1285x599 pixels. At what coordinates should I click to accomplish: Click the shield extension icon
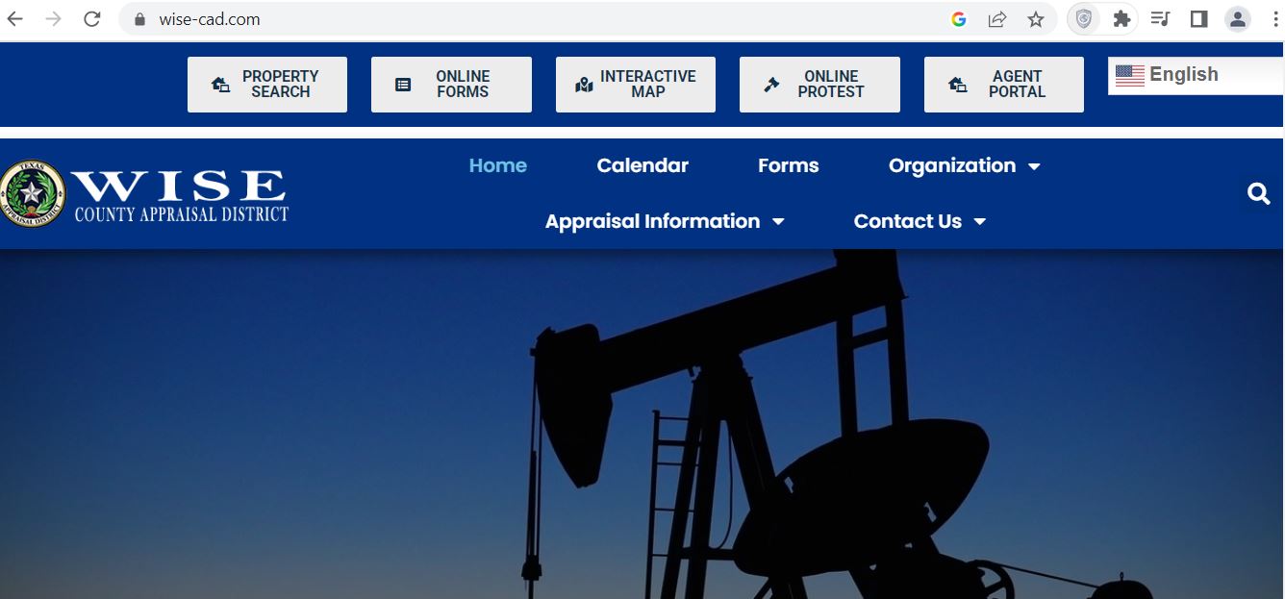1084,19
